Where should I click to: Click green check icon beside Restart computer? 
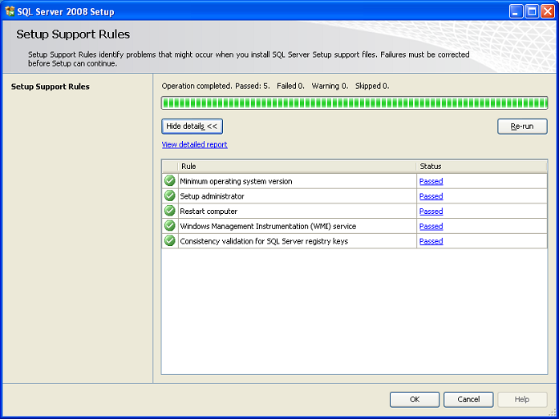(x=169, y=211)
